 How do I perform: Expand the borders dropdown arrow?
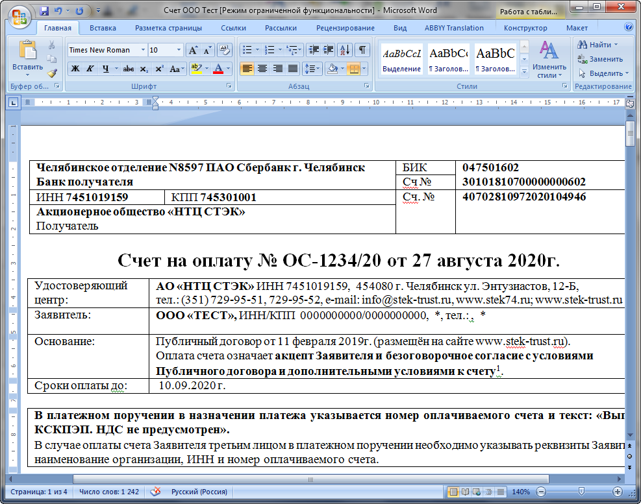pos(364,69)
